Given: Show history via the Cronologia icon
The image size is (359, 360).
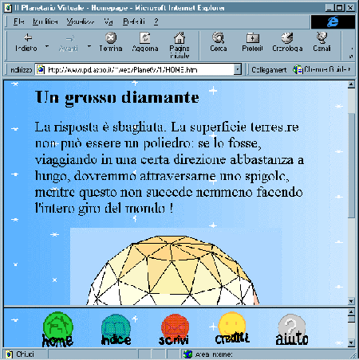Looking at the screenshot, I should (287, 37).
